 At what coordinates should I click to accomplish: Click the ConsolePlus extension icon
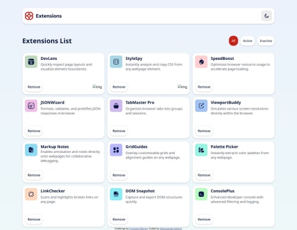click(201, 194)
